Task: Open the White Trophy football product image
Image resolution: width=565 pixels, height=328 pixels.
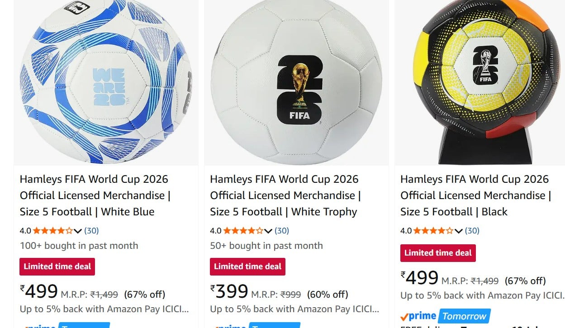Action: coord(296,82)
